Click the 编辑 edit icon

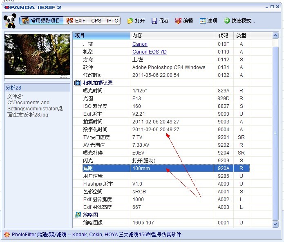click(x=178, y=21)
